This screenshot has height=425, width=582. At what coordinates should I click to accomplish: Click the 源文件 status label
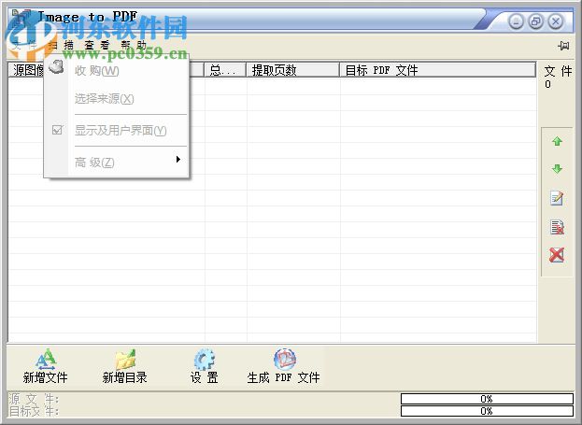click(x=34, y=399)
